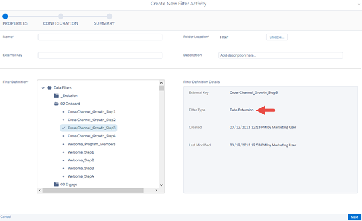Close the Create New Filter Activity dialog
Screen dimensions: 362x221
click(359, 4)
